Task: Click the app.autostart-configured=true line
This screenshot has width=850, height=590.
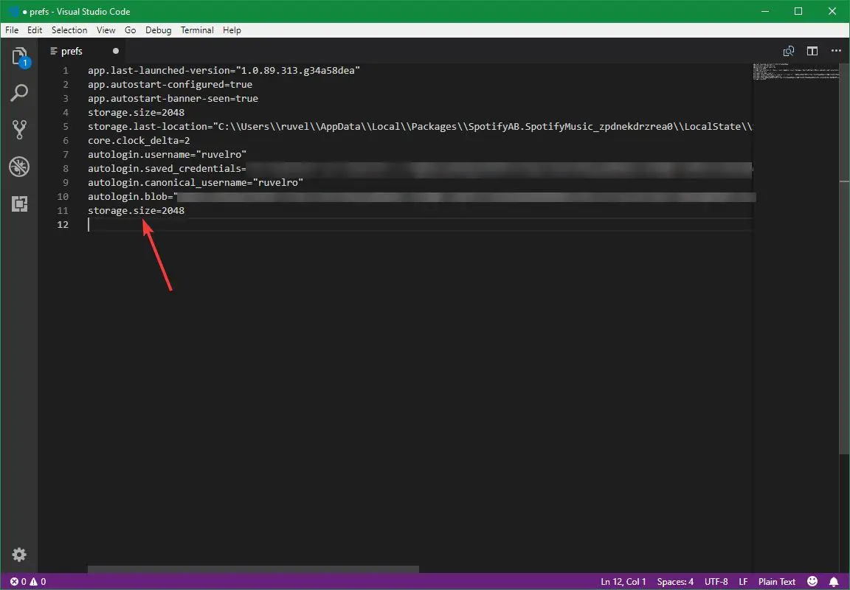Action: pyautogui.click(x=170, y=85)
